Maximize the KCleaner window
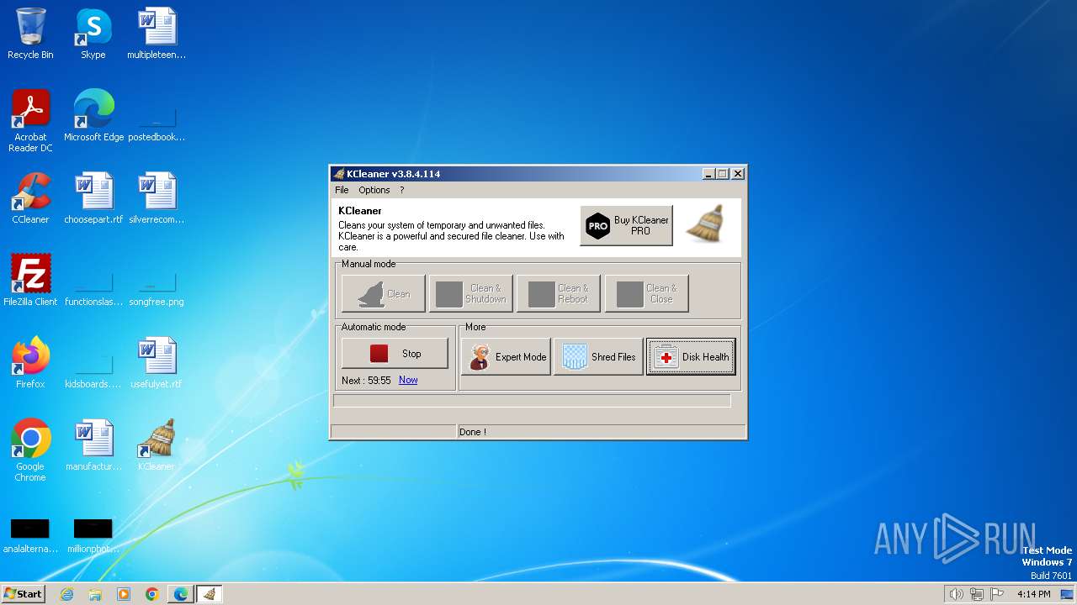 [722, 174]
